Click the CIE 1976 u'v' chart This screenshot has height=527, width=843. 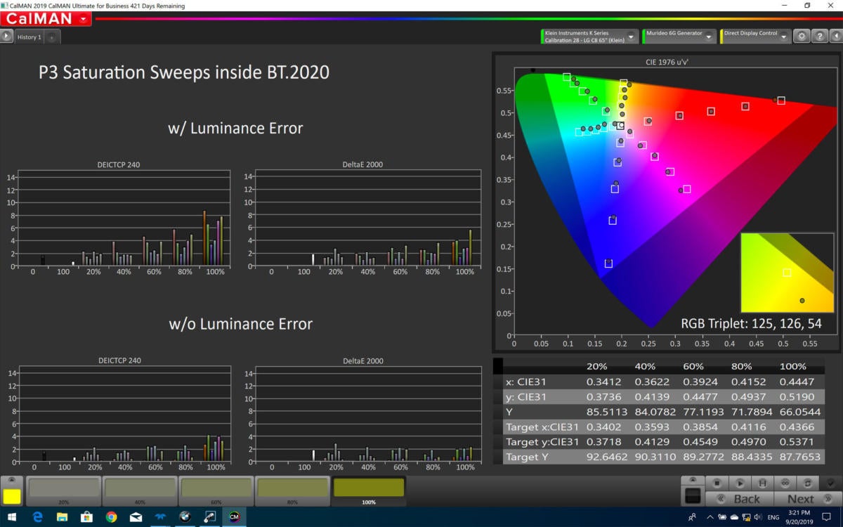tap(667, 203)
